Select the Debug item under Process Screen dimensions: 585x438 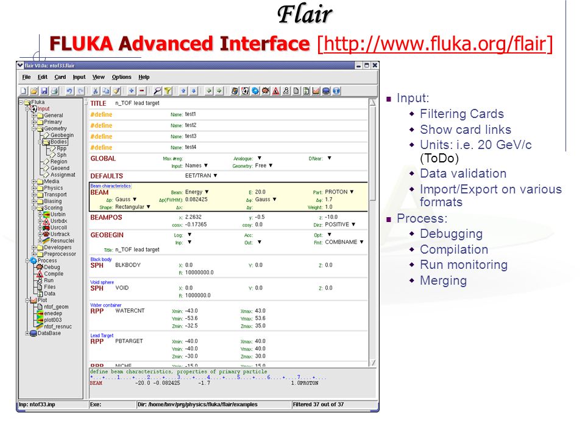(52, 267)
